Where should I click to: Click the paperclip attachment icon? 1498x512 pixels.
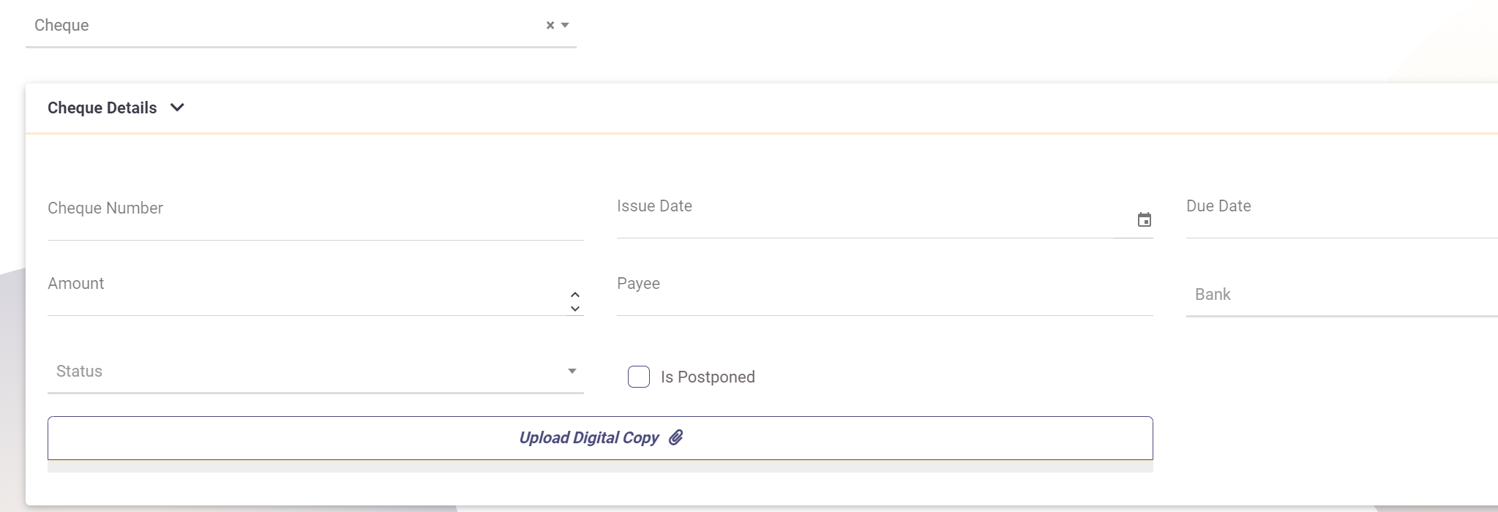pyautogui.click(x=676, y=437)
